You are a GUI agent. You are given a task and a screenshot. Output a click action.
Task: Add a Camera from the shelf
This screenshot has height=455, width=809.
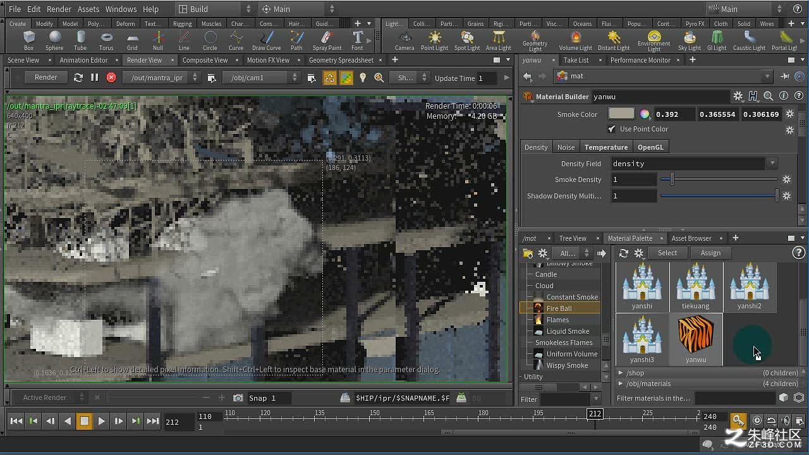404,40
